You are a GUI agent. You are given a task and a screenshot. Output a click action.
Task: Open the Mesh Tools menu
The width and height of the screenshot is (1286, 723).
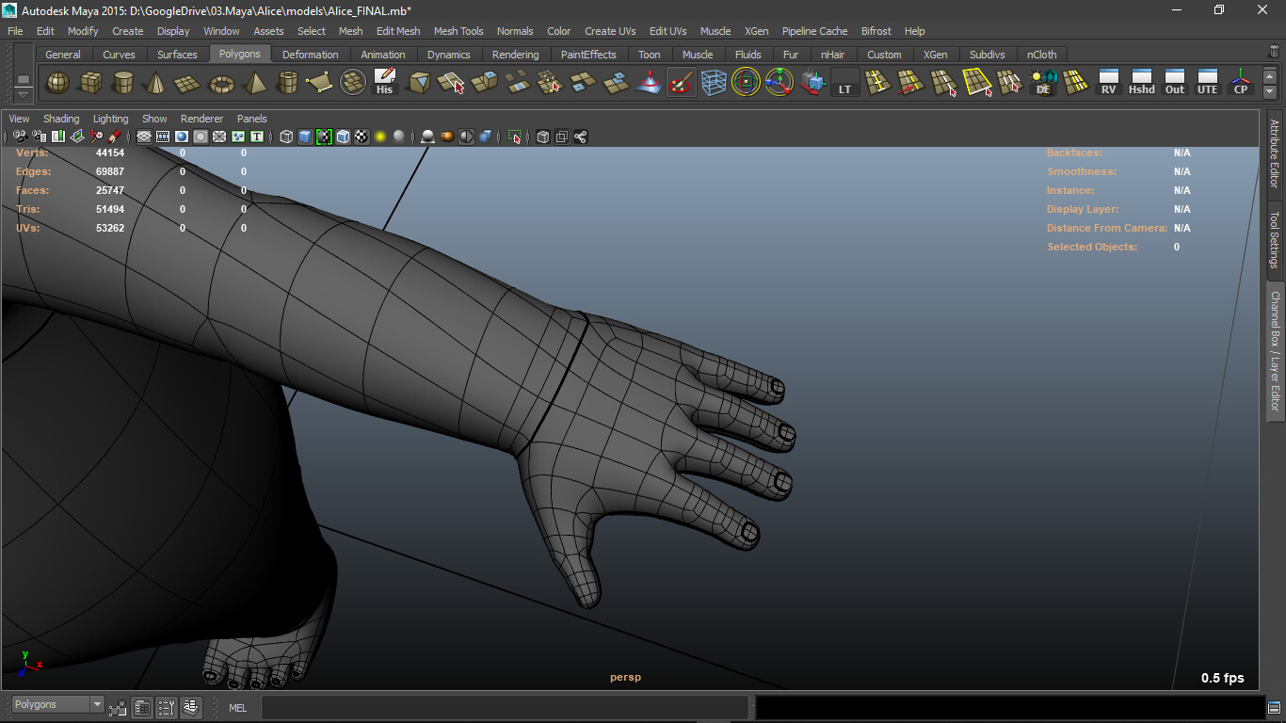(458, 31)
